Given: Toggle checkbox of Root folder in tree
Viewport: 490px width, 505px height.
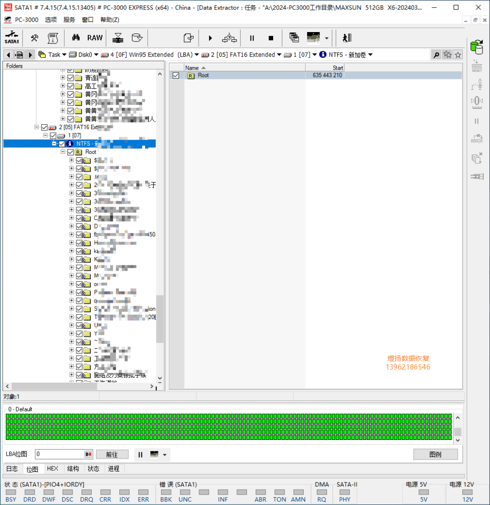Looking at the screenshot, I should [71, 152].
